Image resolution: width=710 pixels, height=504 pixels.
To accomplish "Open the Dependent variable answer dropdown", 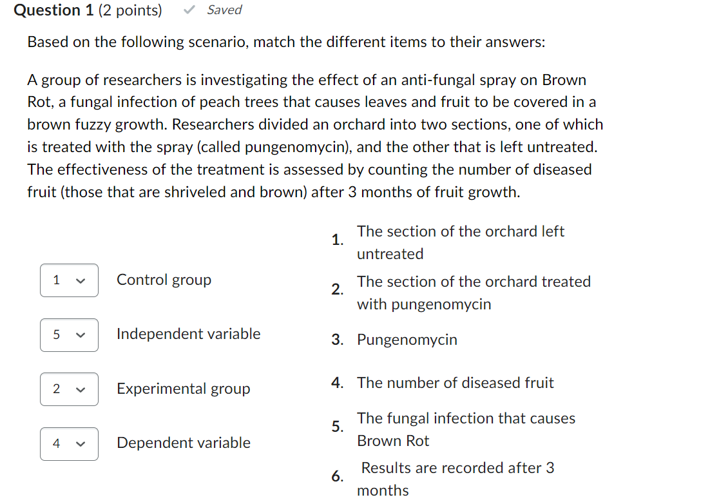I will pyautogui.click(x=69, y=444).
